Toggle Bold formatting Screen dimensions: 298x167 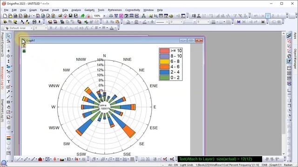coord(51,28)
